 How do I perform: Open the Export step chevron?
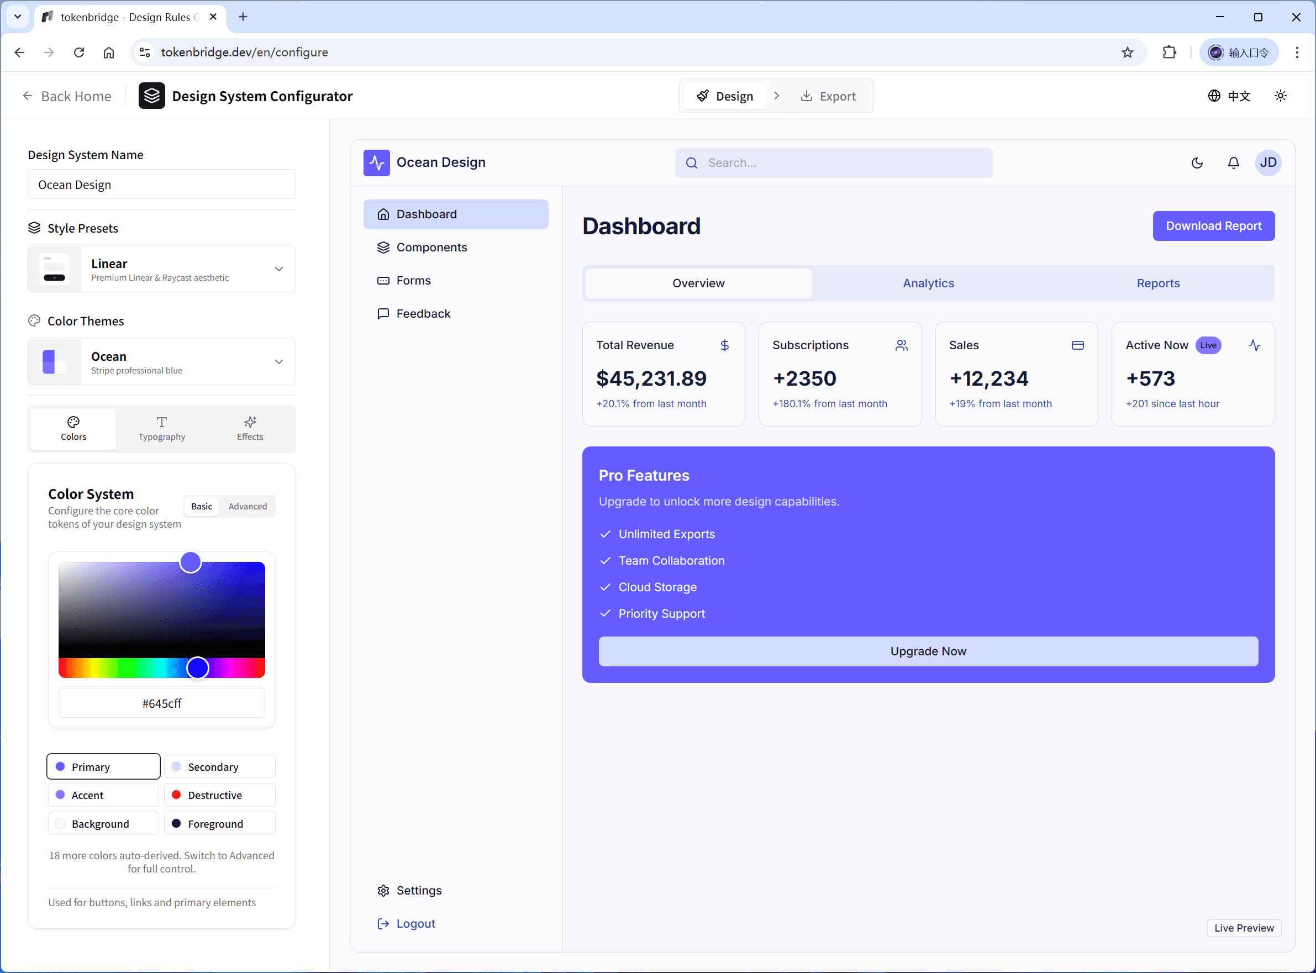[777, 95]
